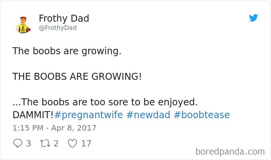Click the Twitter bird logo
271x160 pixels.
click(253, 18)
